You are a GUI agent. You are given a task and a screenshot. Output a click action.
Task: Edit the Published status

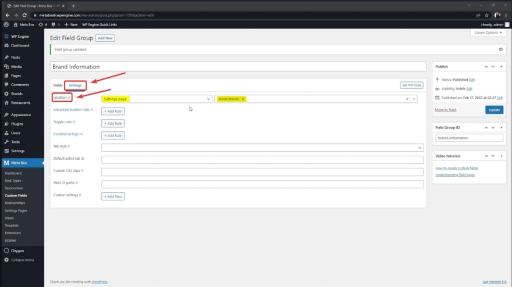[472, 80]
